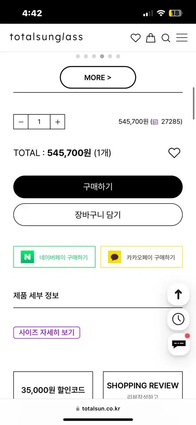Open the shopping bag cart icon

pyautogui.click(x=151, y=38)
